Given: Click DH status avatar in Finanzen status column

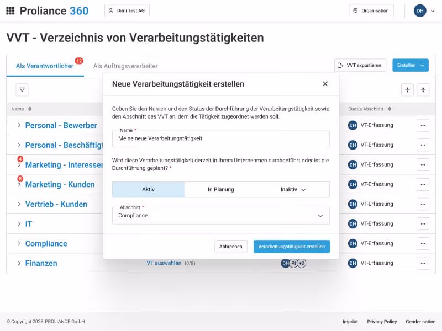Looking at the screenshot, I should (352, 263).
